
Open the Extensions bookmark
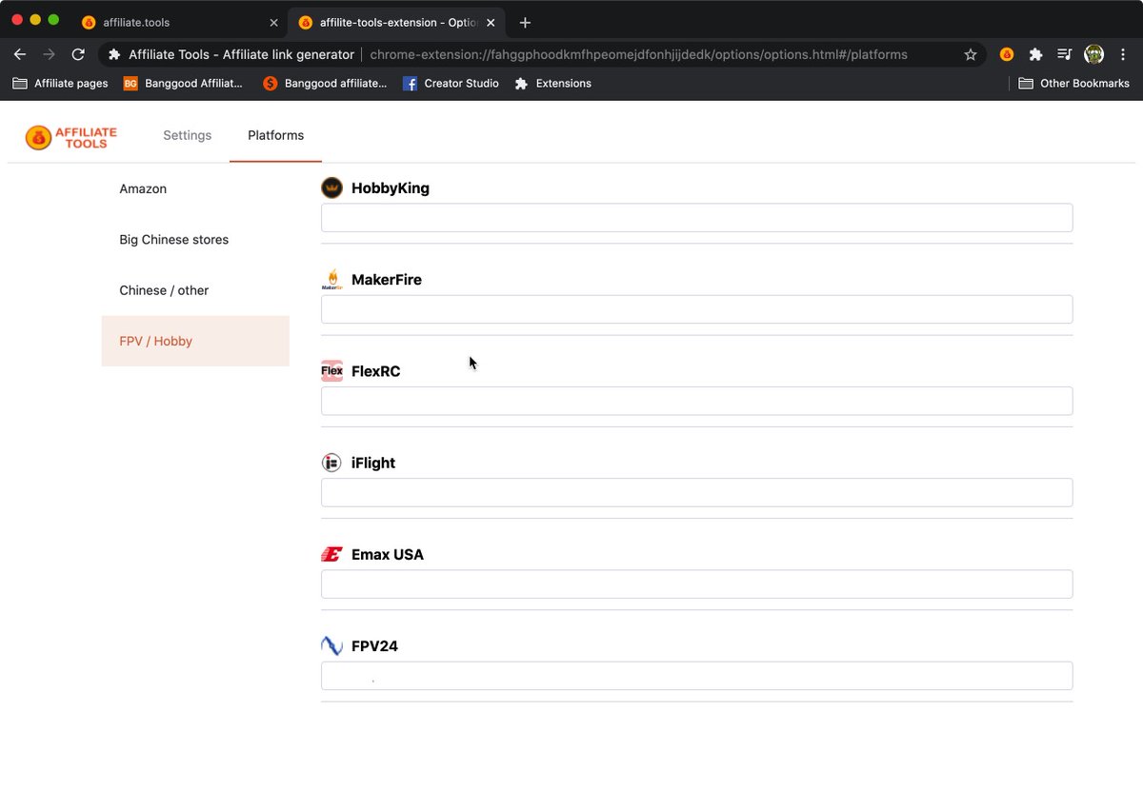point(552,84)
